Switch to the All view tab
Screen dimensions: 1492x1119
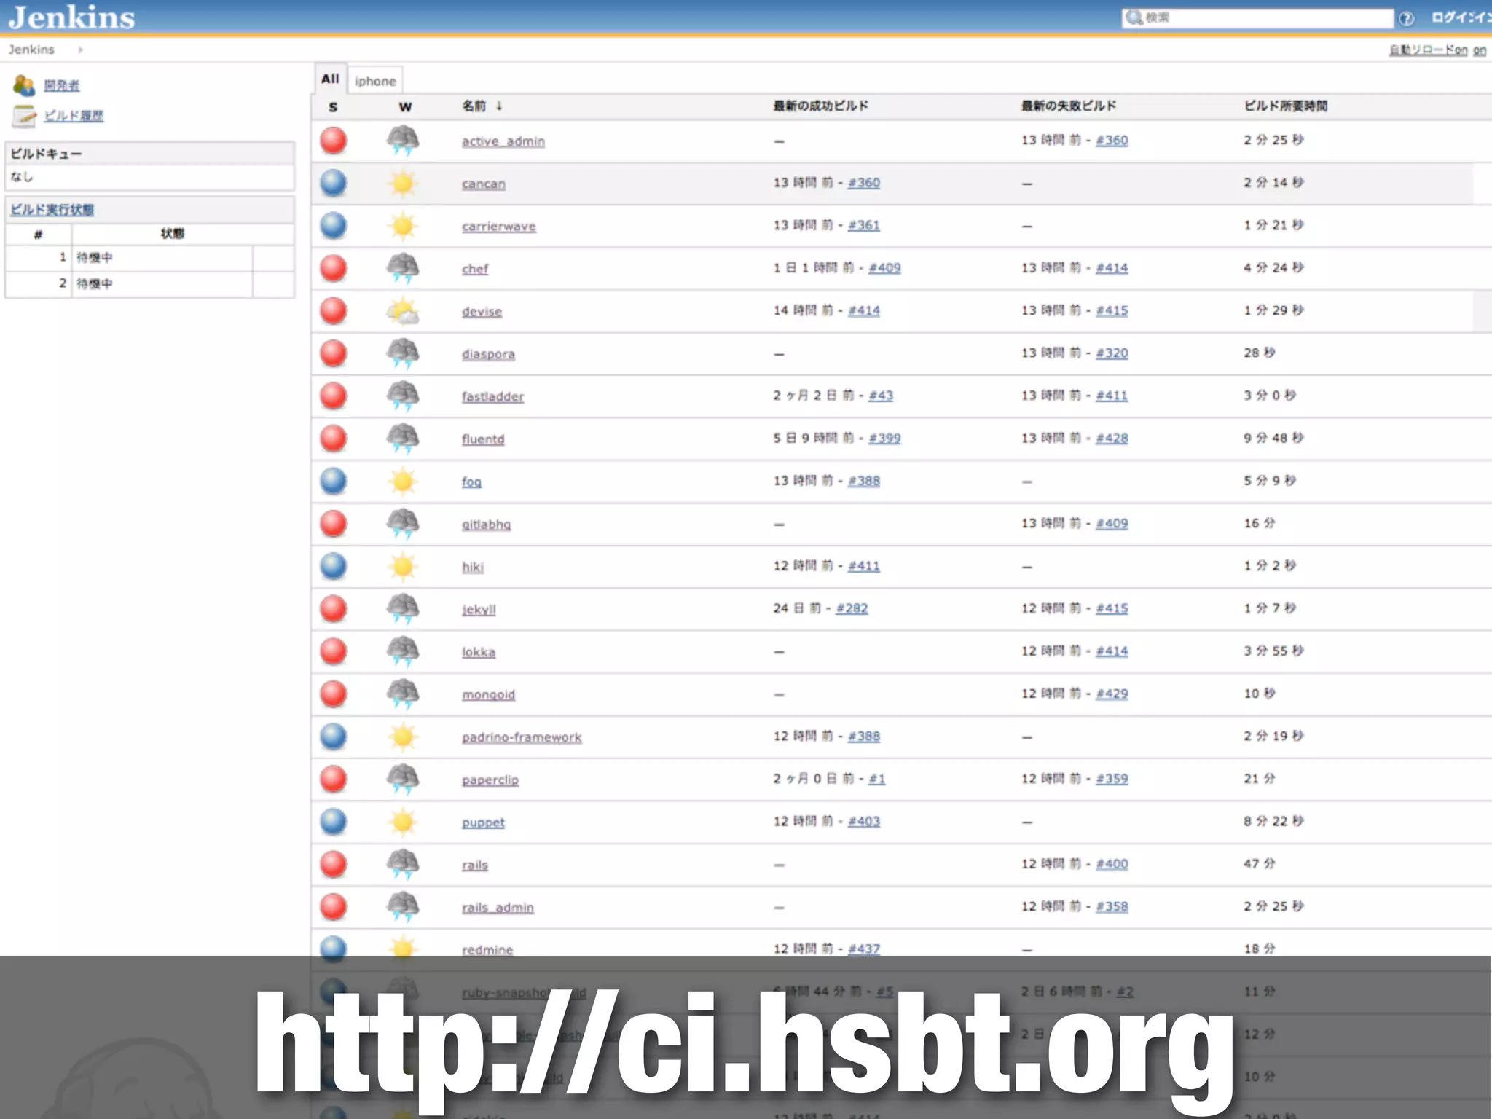pyautogui.click(x=330, y=79)
